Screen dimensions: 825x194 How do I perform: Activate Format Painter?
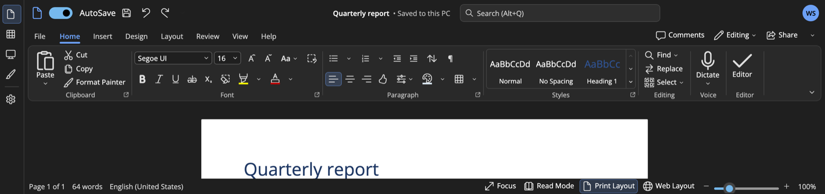pos(94,82)
